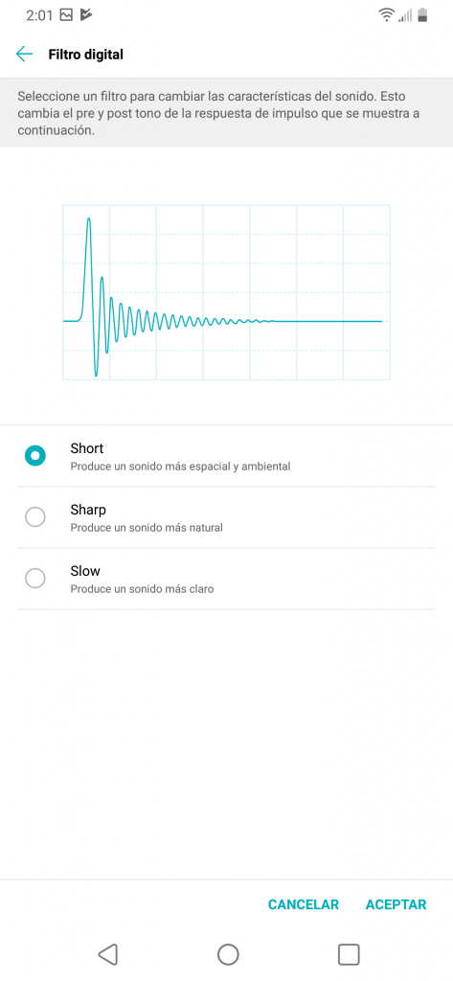This screenshot has width=453, height=981.
Task: Tap the Android back navigation triangle
Action: click(x=108, y=954)
